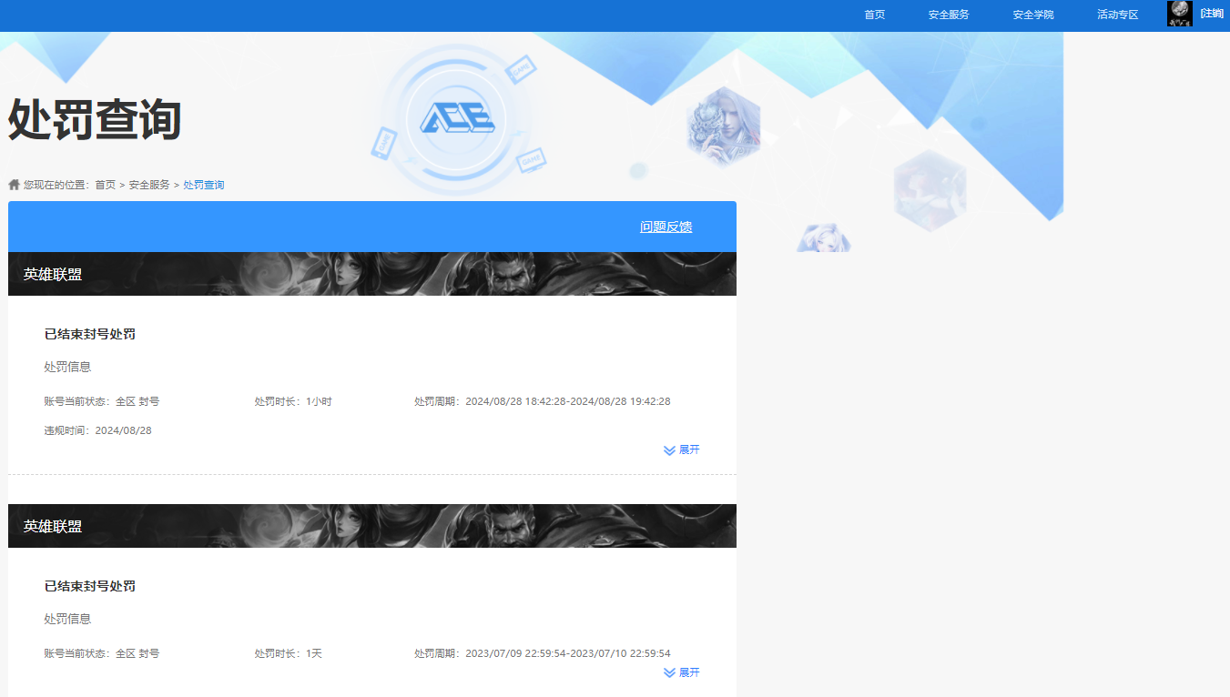Click 注销 to log out

click(x=1212, y=14)
